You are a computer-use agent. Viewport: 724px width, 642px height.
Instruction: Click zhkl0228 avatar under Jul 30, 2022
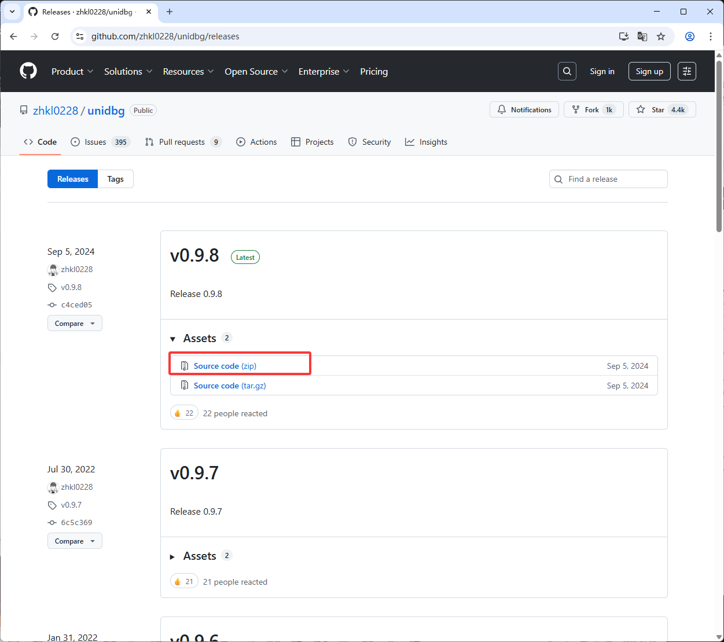point(53,487)
